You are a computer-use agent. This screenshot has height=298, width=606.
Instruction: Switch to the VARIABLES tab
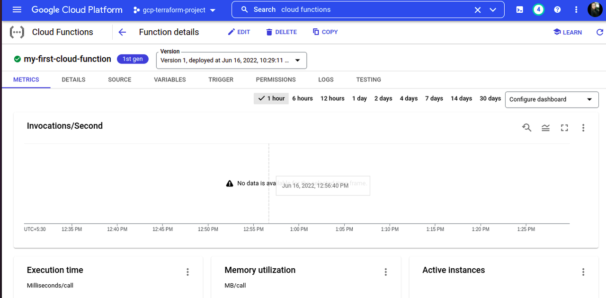[x=170, y=79]
